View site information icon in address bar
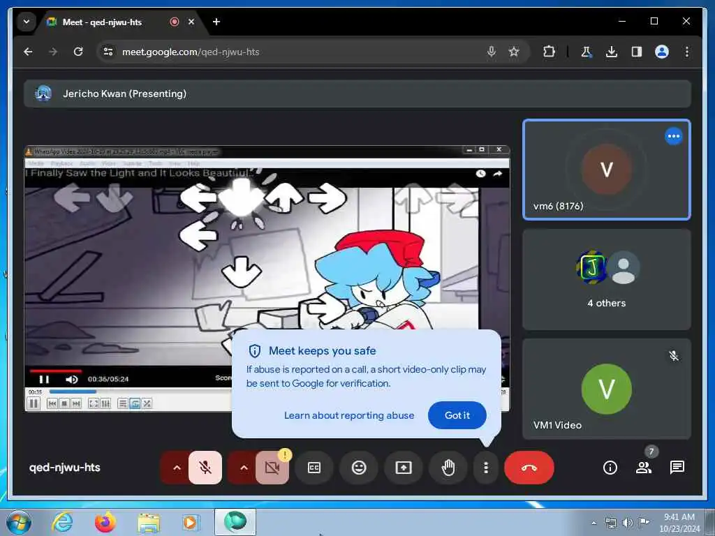This screenshot has height=536, width=715. (x=108, y=52)
